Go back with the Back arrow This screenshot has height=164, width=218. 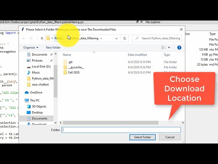click(24, 38)
